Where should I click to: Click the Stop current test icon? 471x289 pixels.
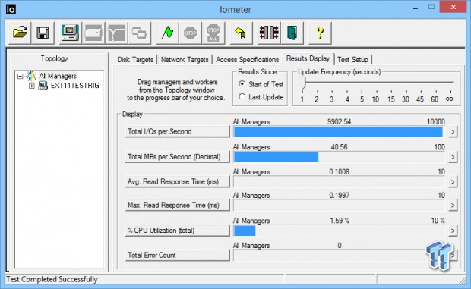coord(191,33)
